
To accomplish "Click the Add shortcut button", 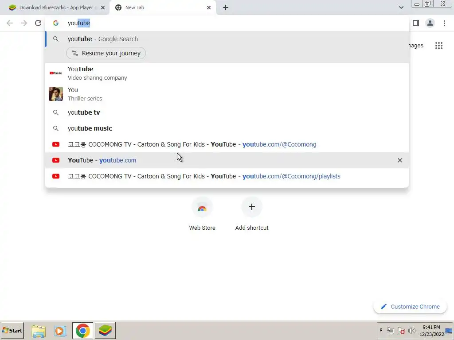I will [252, 214].
